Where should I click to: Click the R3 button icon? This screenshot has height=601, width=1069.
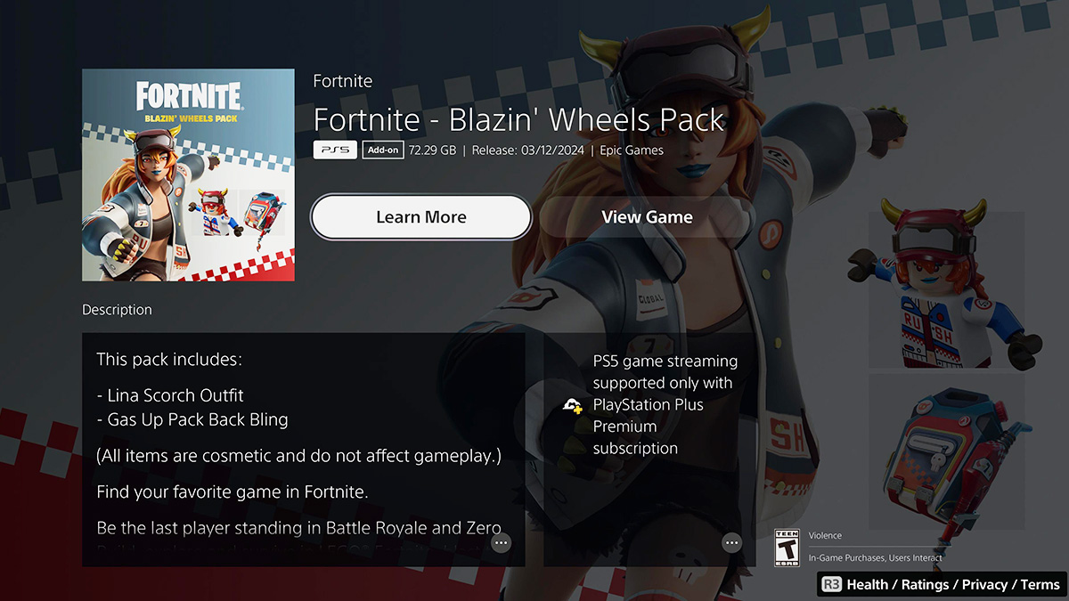click(831, 584)
